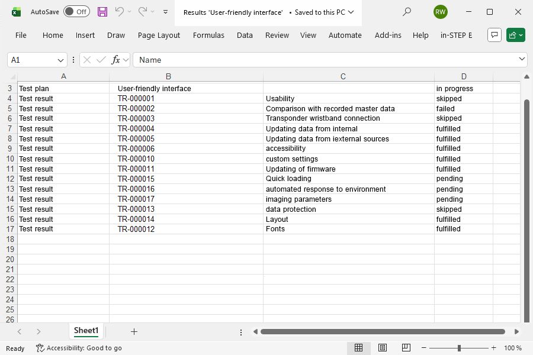Add a new sheet with the plus button
The width and height of the screenshot is (533, 355).
coord(134,331)
